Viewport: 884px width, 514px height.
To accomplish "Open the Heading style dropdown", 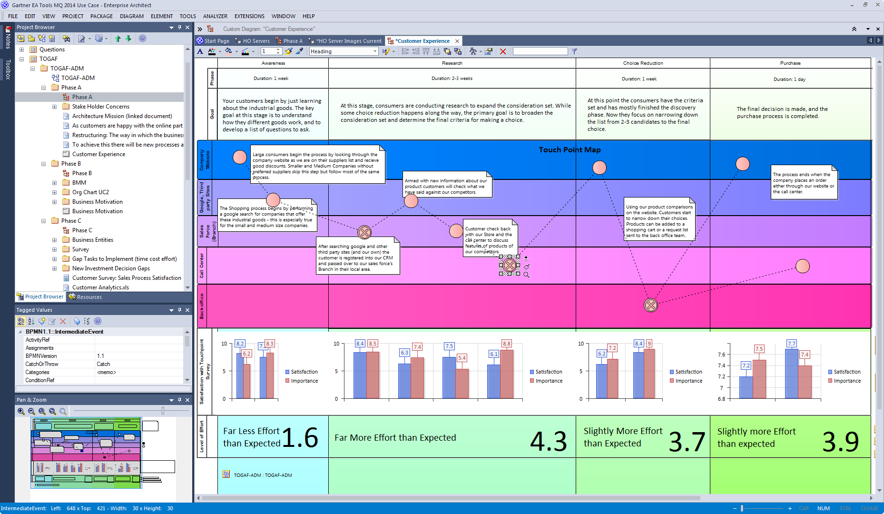I will coord(375,51).
